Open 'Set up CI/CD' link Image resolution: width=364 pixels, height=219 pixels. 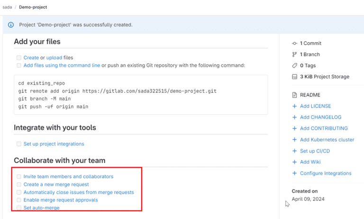pos(315,151)
